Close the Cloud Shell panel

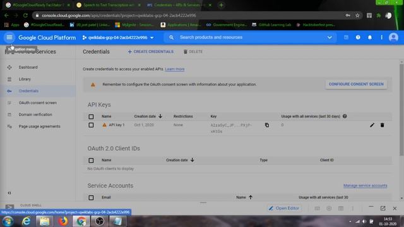[x=395, y=208]
